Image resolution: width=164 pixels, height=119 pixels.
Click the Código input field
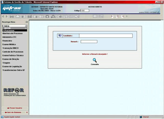tap(85, 10)
